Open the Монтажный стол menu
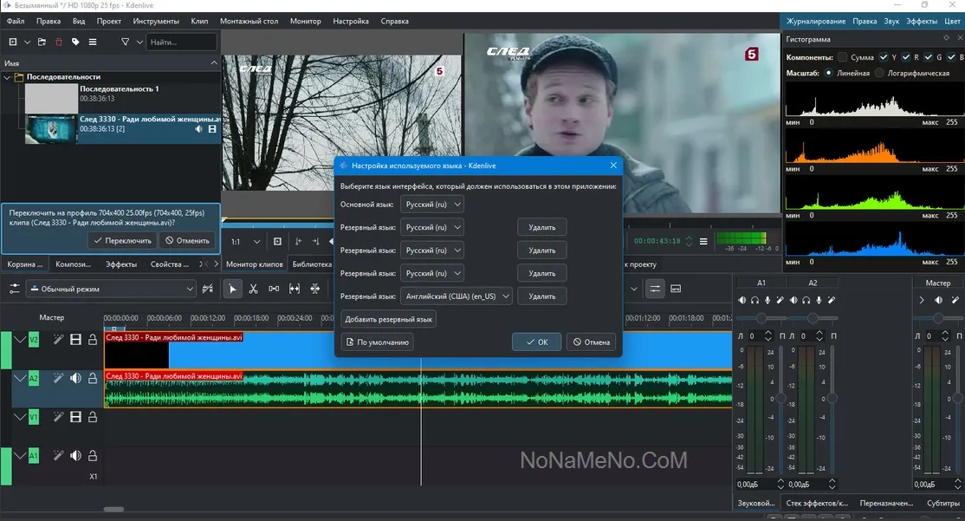965x521 pixels. coord(249,21)
